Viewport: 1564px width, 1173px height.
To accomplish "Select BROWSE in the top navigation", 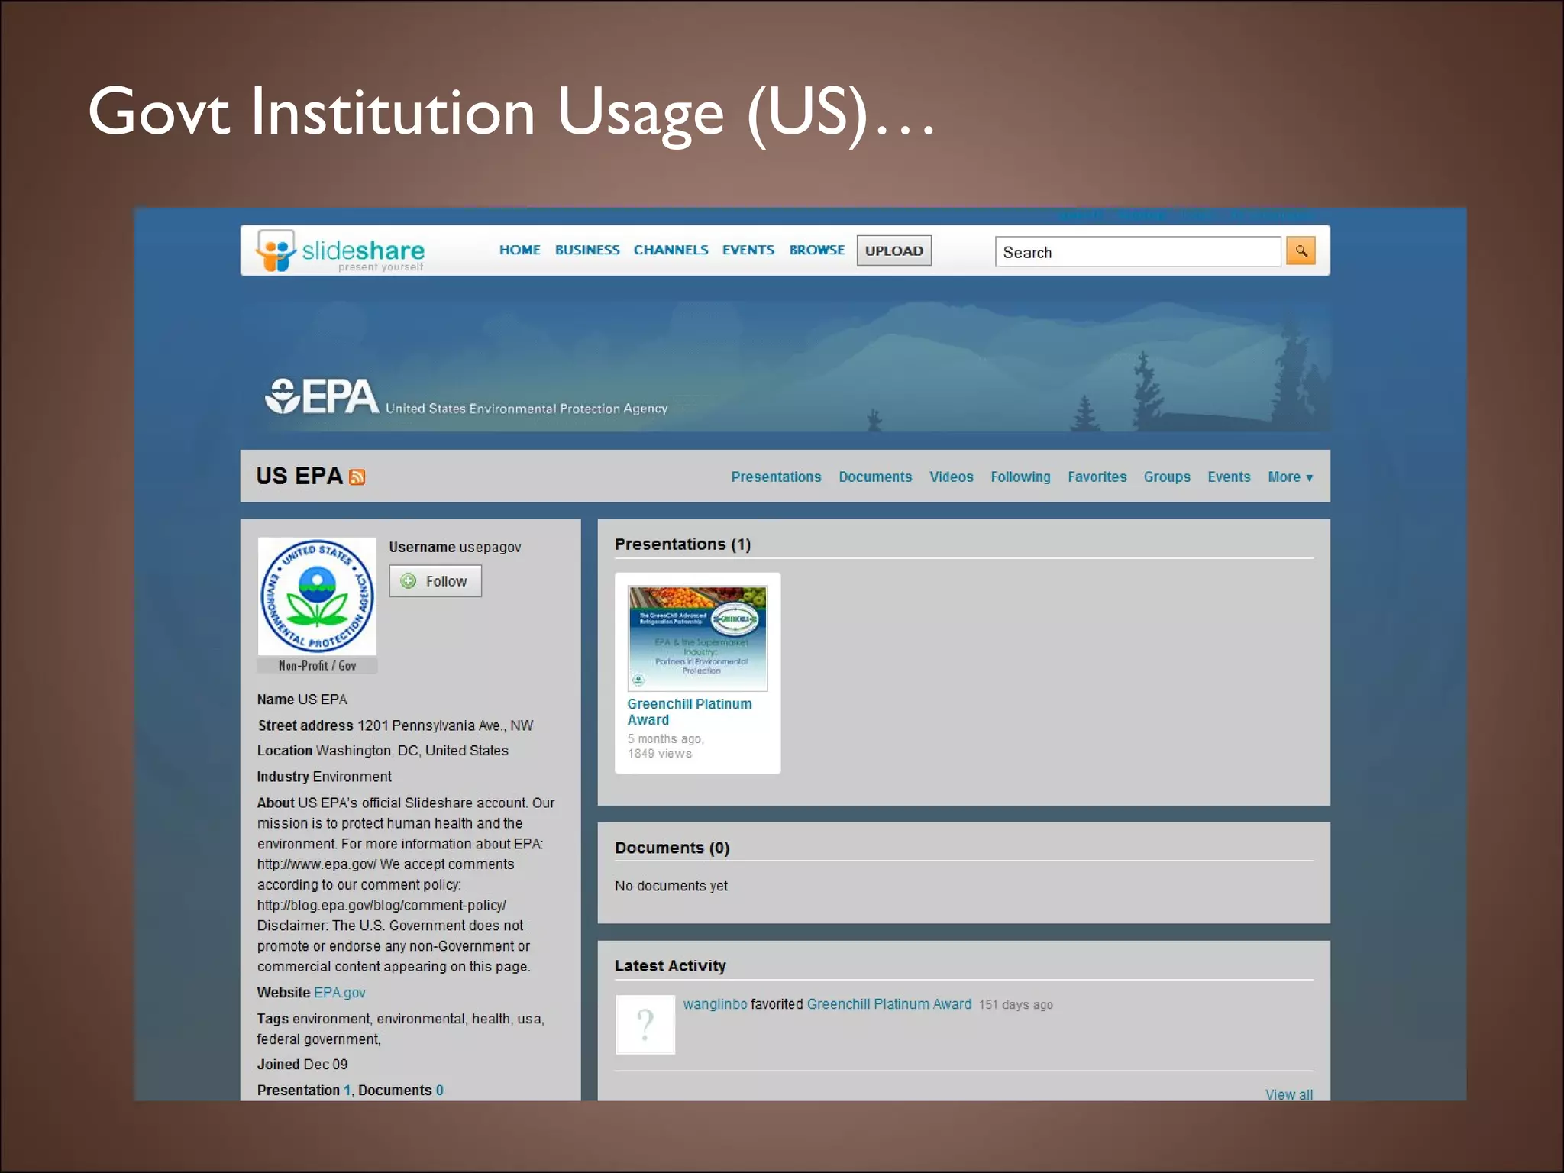I will (816, 250).
